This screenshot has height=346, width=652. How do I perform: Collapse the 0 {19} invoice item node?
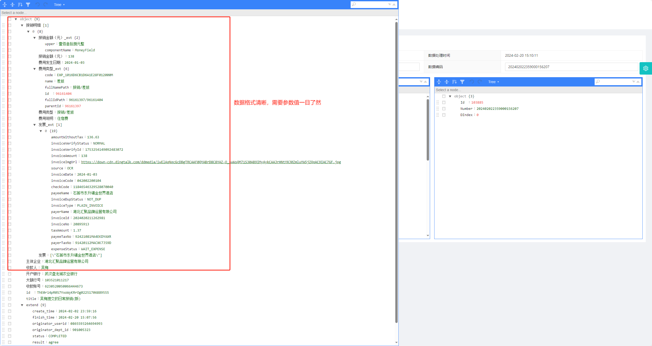[x=41, y=131]
